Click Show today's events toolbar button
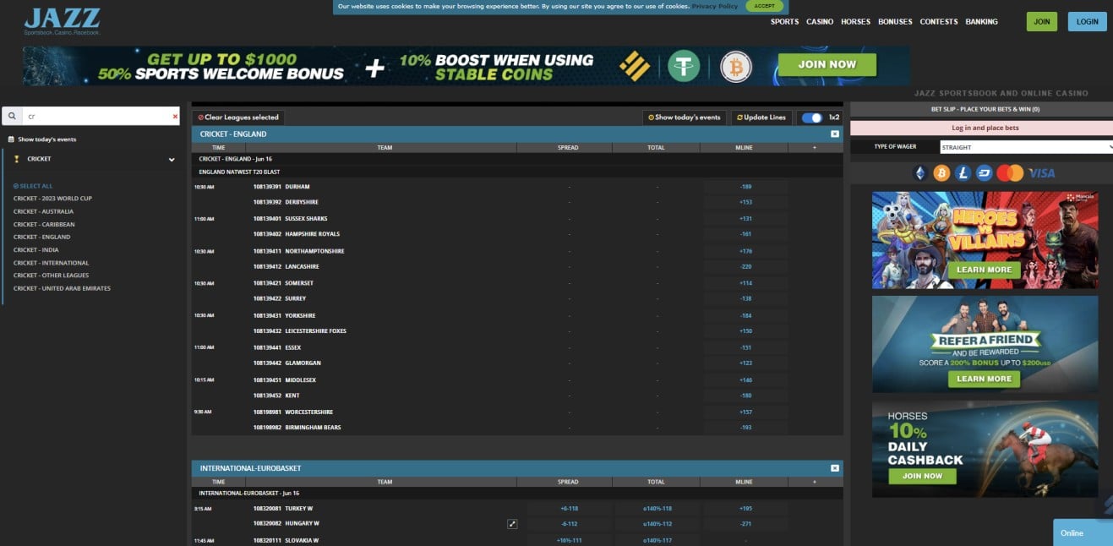Screen dimensions: 1113x546 coord(684,117)
